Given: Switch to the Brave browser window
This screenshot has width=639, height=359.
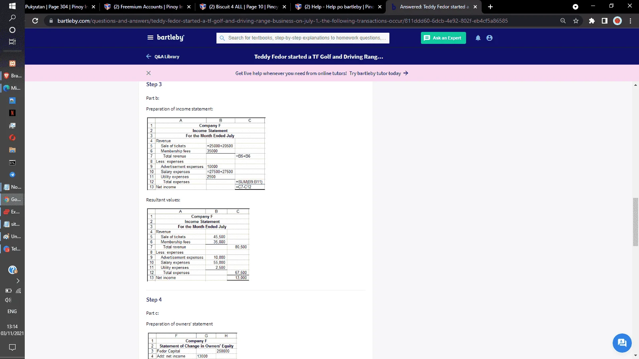Looking at the screenshot, I should point(12,76).
